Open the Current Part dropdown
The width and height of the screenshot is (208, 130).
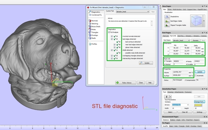(148, 12)
